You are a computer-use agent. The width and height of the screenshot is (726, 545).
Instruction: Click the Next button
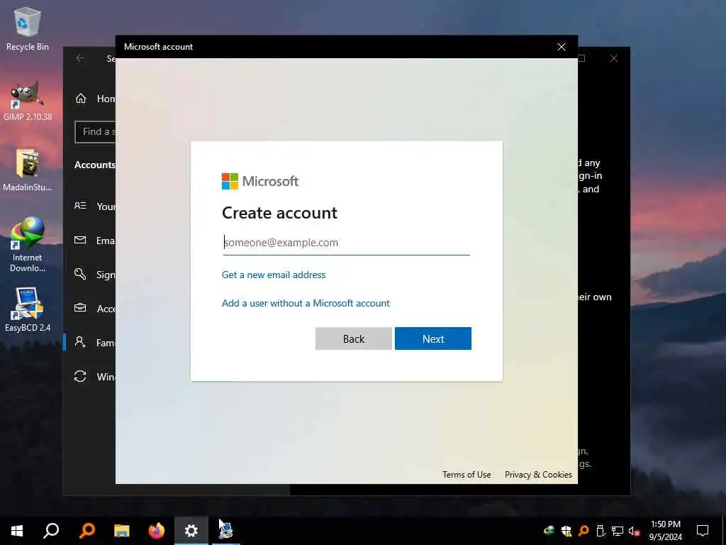tap(433, 338)
